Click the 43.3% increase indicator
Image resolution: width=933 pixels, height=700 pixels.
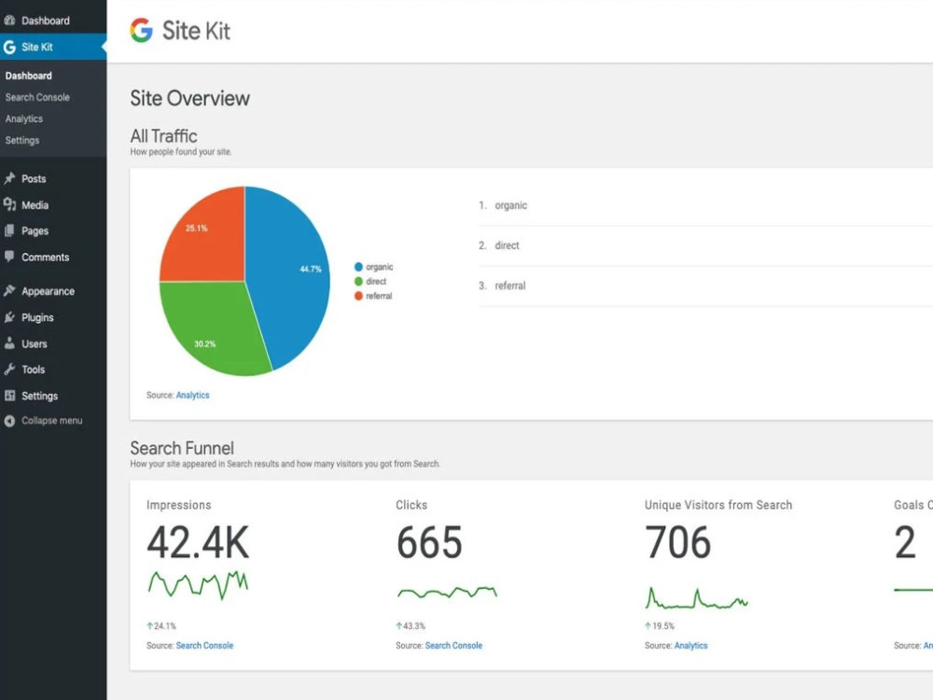[x=411, y=625]
